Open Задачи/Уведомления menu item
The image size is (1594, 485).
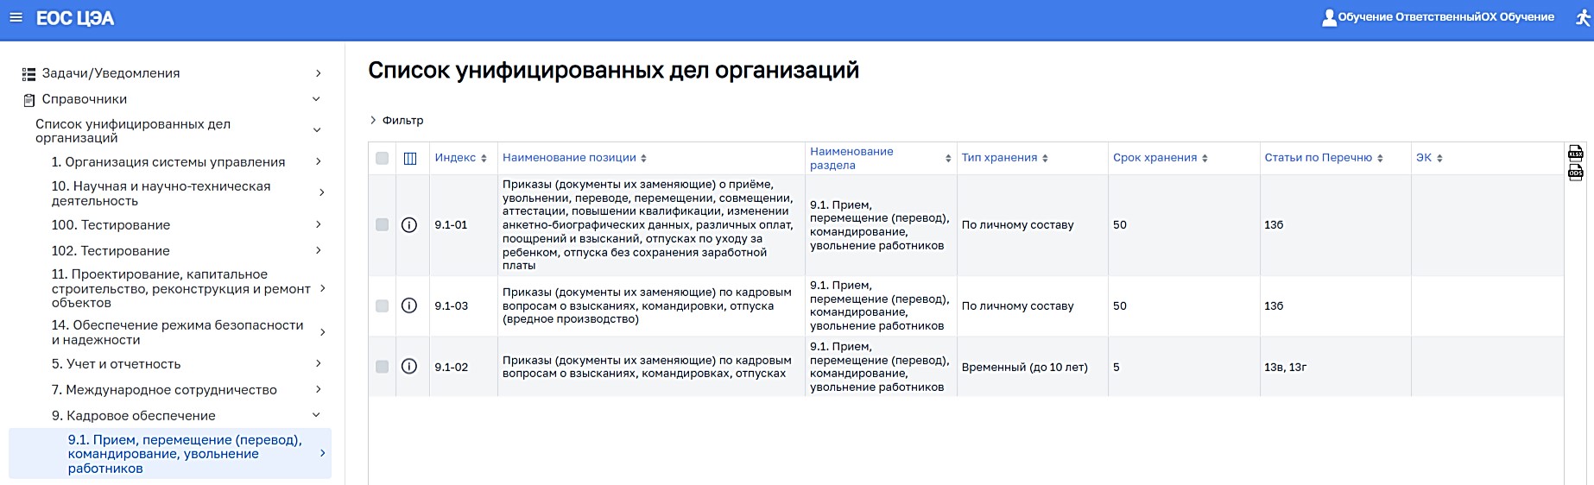pyautogui.click(x=111, y=73)
